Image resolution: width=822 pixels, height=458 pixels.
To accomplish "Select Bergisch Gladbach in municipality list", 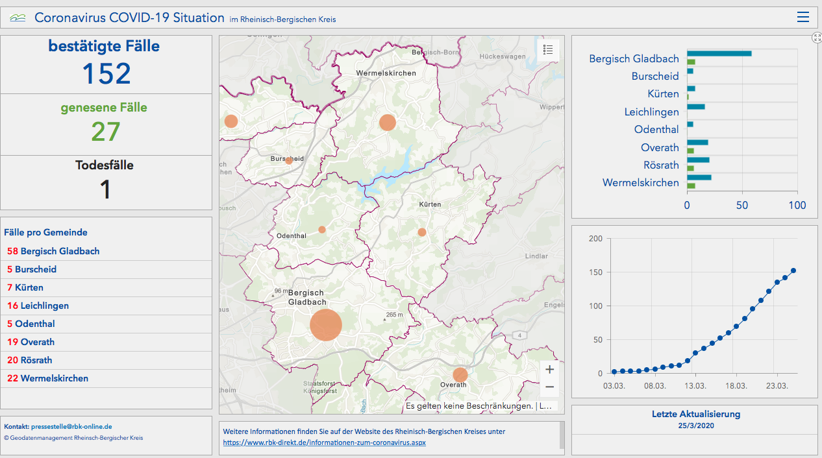I will tap(60, 251).
